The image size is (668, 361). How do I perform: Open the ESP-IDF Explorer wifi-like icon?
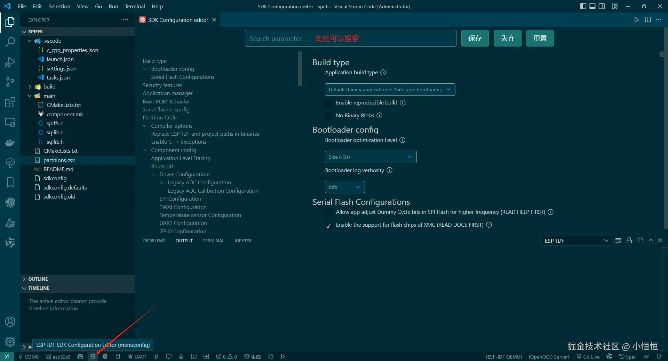(x=10, y=202)
